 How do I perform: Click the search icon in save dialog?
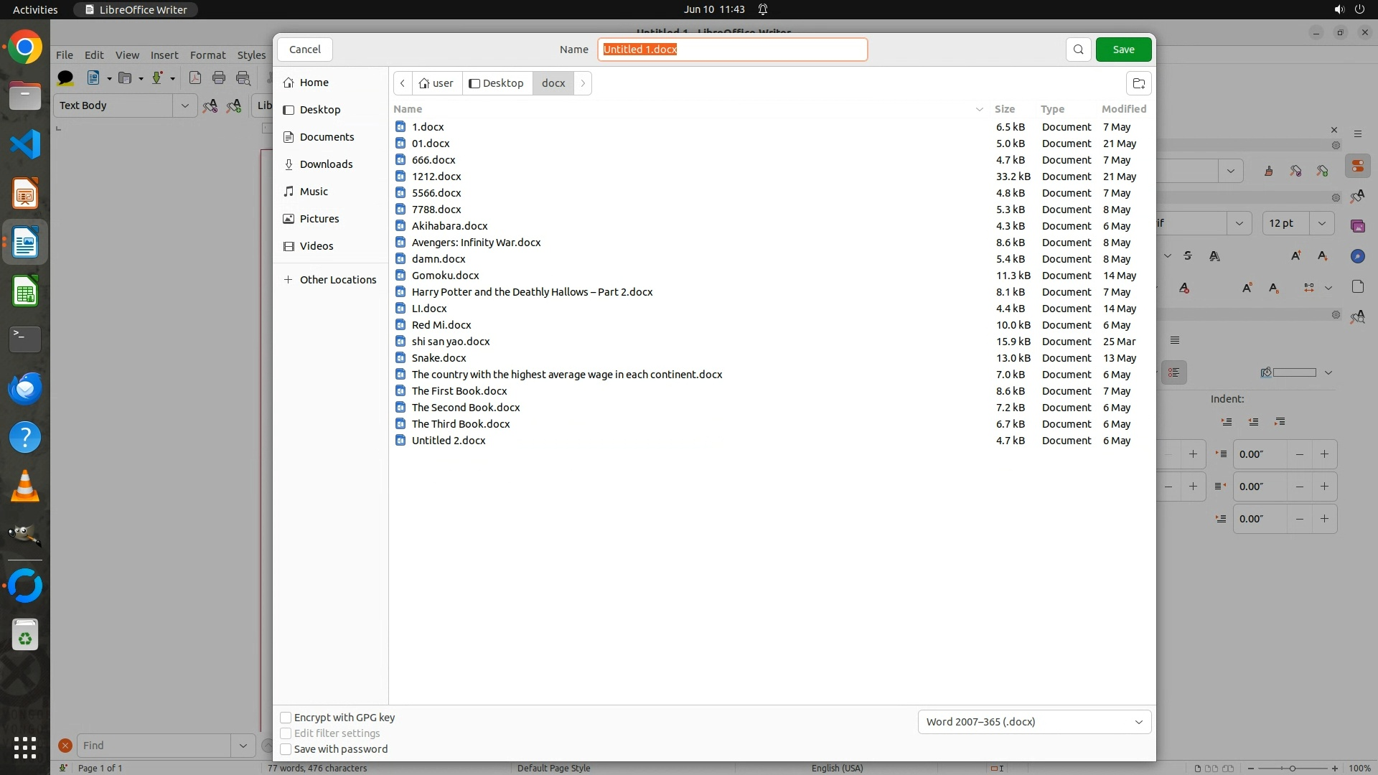click(1078, 50)
